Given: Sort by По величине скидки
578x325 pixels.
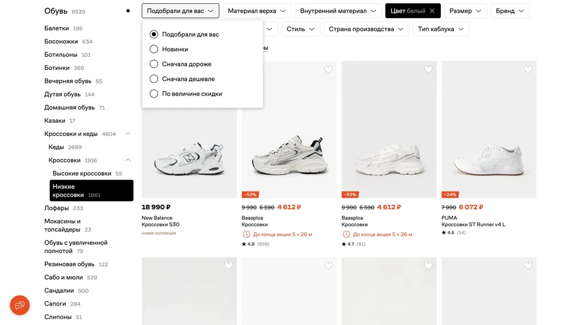Looking at the screenshot, I should pyautogui.click(x=154, y=94).
